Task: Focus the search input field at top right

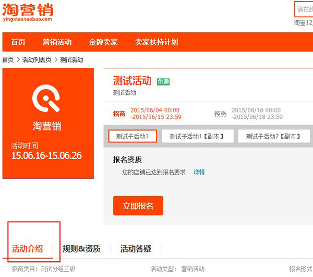Action: tap(304, 9)
